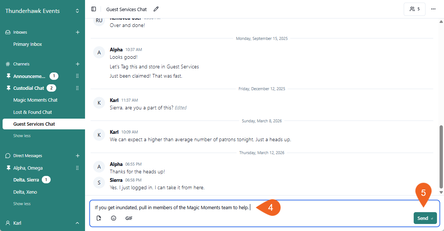444x231 pixels.
Task: Collapse direct messages with Show less
Action: (22, 204)
